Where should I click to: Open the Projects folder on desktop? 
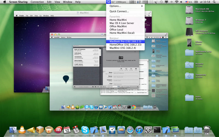pos(189,65)
